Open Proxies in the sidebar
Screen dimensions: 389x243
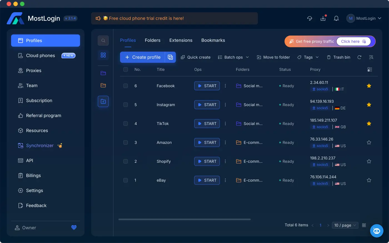46,71
